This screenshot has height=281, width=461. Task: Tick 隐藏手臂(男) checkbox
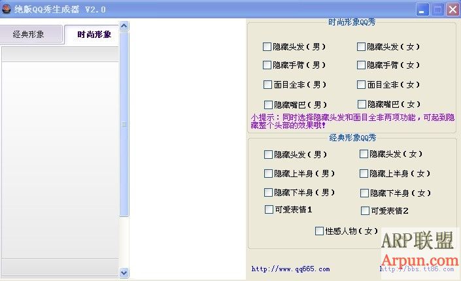coord(267,65)
